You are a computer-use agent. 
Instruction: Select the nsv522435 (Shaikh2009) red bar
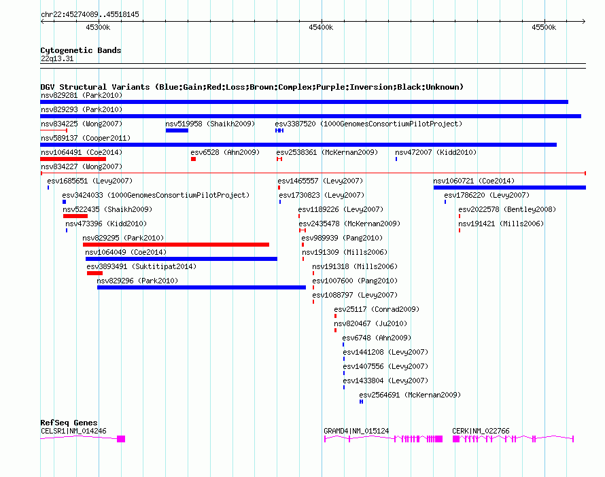click(x=75, y=216)
